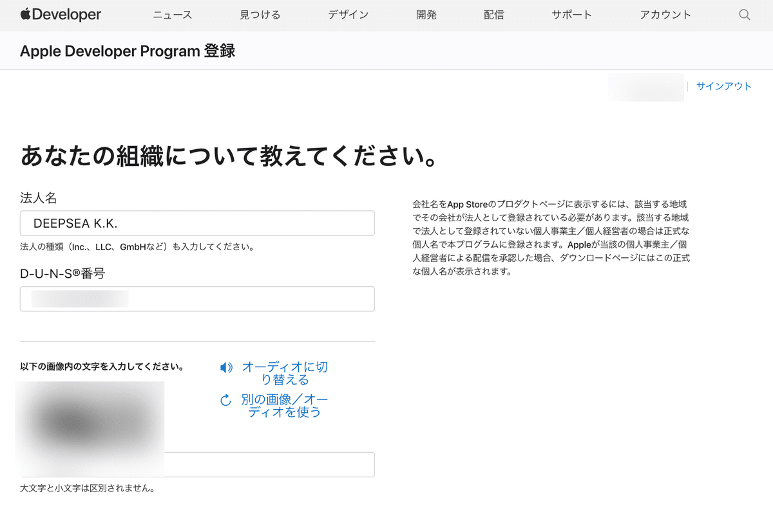Click the 法人名 label
The width and height of the screenshot is (773, 512).
coord(39,198)
